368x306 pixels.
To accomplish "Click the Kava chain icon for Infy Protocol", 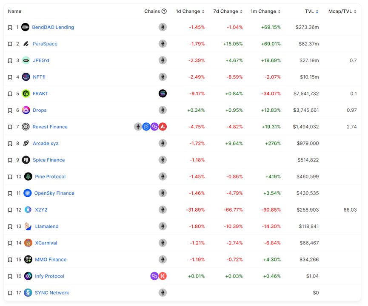I will click(x=163, y=276).
